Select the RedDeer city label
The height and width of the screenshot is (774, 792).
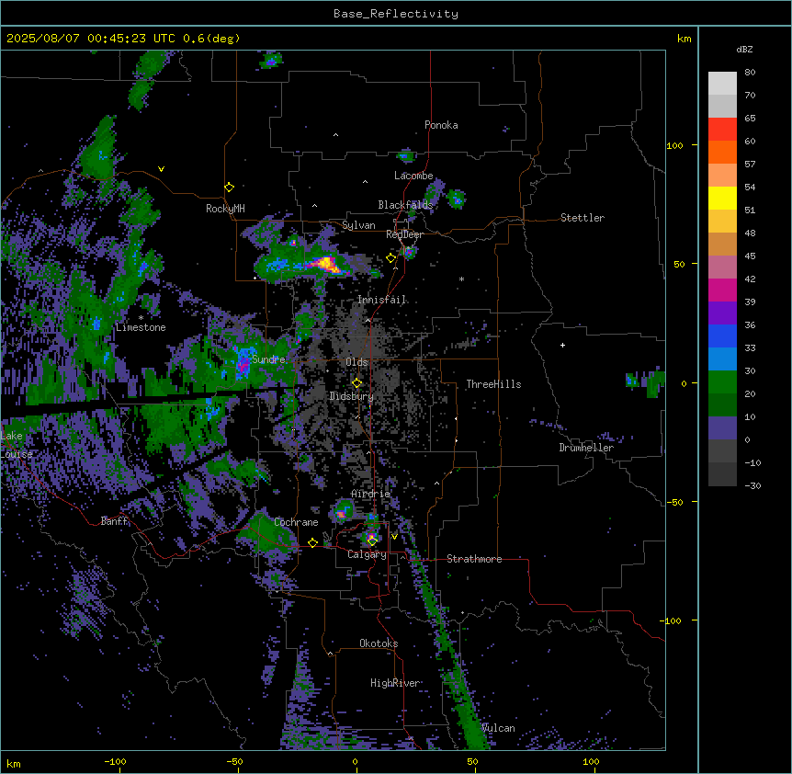(404, 234)
